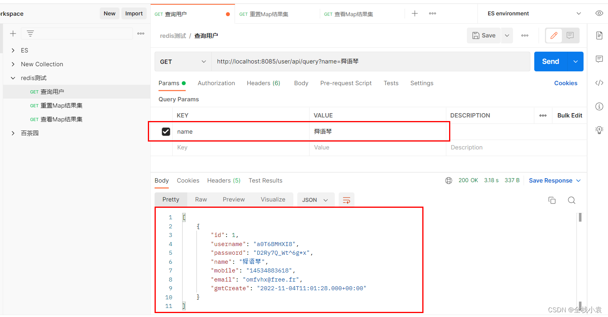Click the Bulk Edit link
This screenshot has width=608, height=317.
point(570,116)
